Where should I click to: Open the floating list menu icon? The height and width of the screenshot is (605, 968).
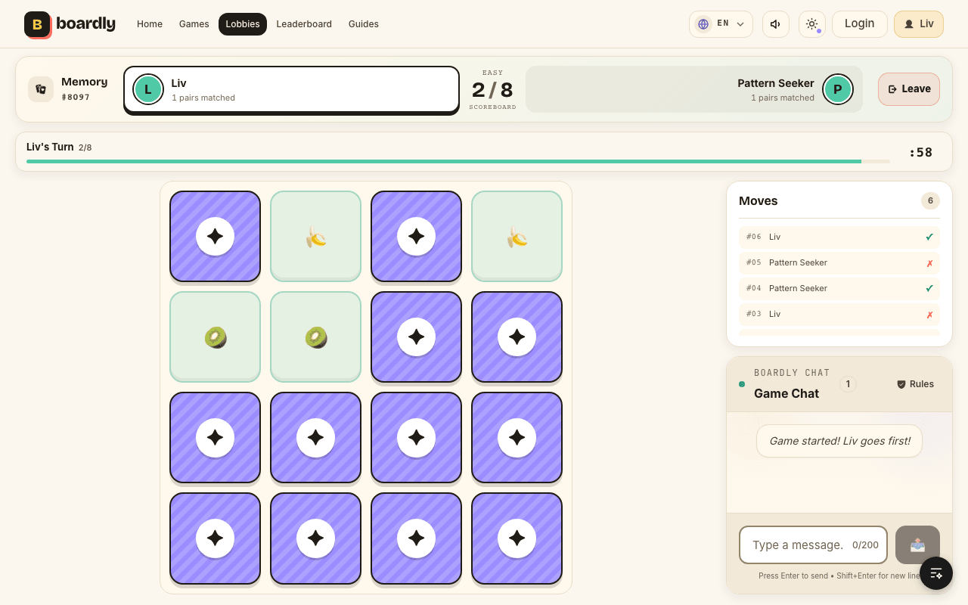[x=936, y=573]
